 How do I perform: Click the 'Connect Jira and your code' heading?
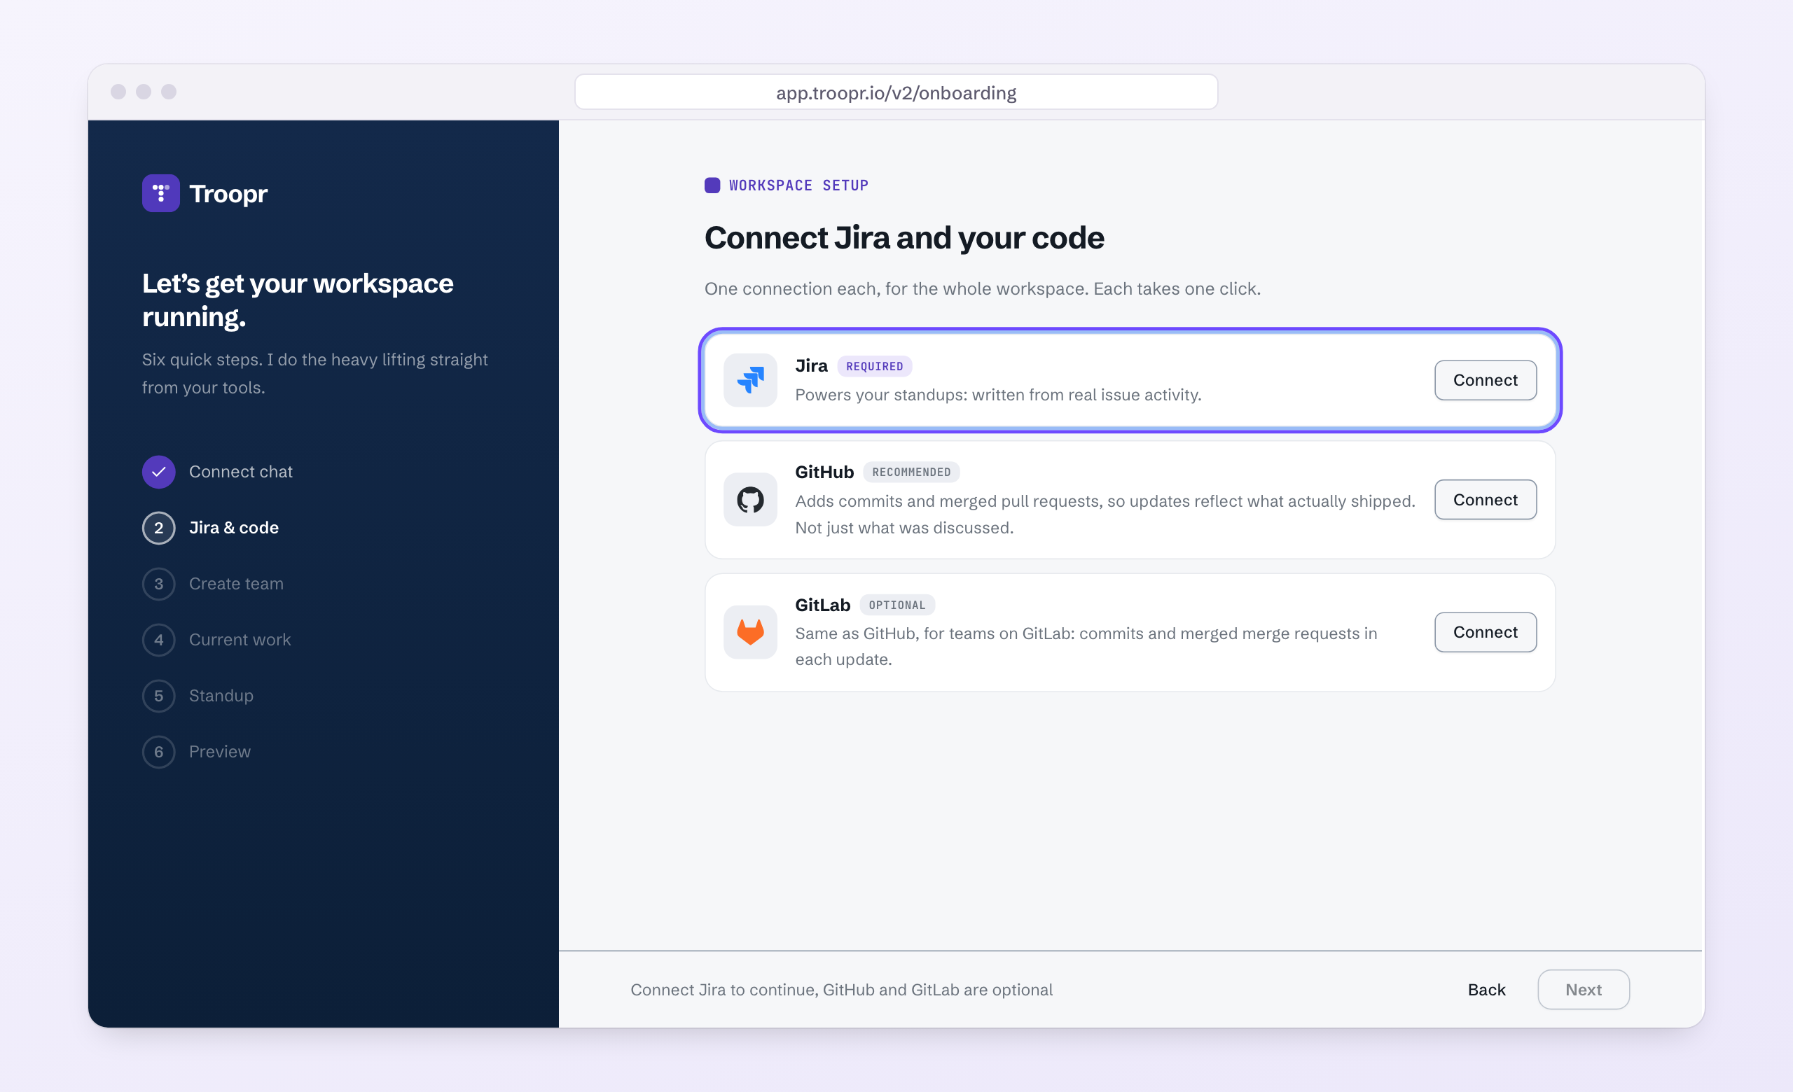point(904,238)
